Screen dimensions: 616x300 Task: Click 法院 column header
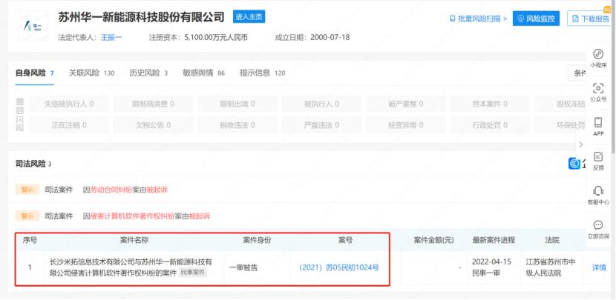coord(552,240)
